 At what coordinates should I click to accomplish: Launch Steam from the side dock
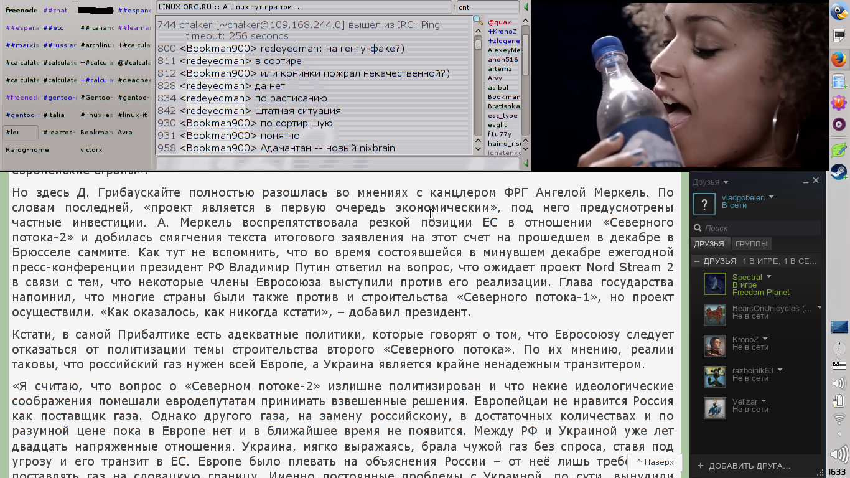point(839,172)
